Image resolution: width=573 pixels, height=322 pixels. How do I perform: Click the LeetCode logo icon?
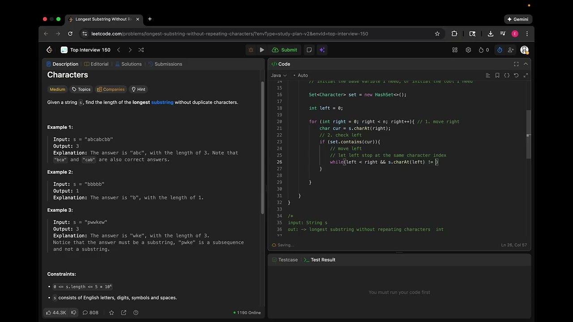tap(49, 50)
